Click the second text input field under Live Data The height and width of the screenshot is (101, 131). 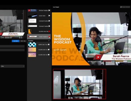pos(12,50)
